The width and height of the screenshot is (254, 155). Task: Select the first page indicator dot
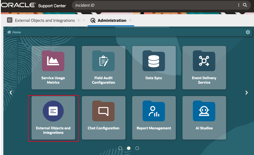[120, 148]
